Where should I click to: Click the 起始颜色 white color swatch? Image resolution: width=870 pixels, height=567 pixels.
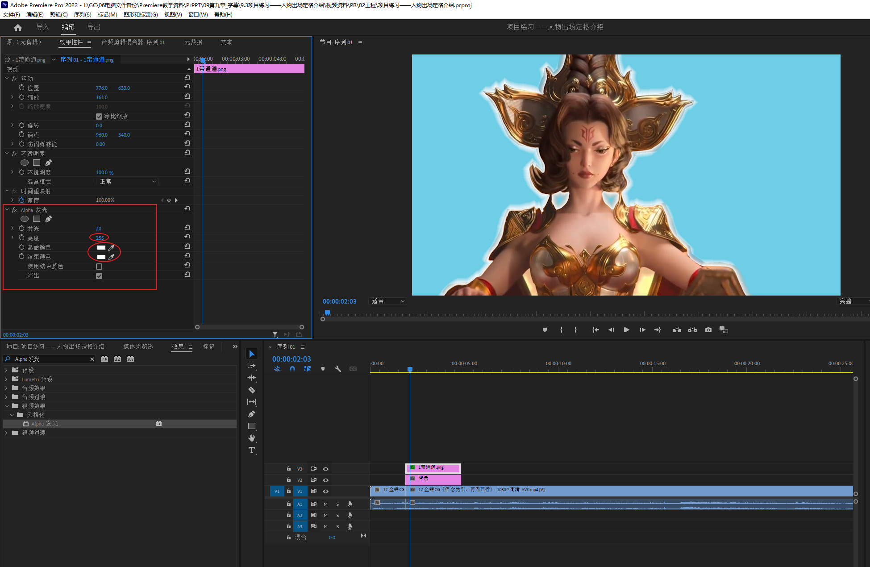pos(101,248)
